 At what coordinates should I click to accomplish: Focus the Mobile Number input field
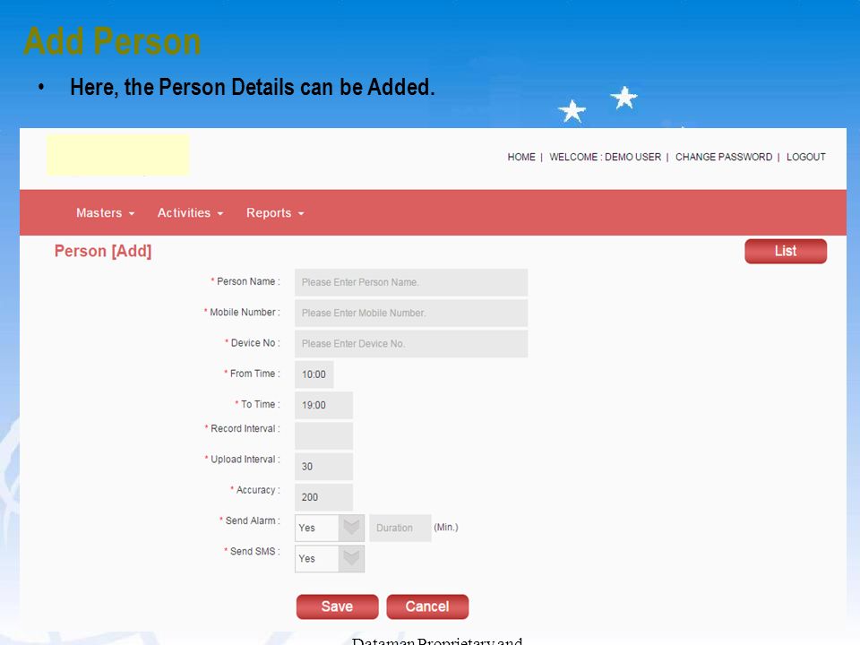(411, 314)
